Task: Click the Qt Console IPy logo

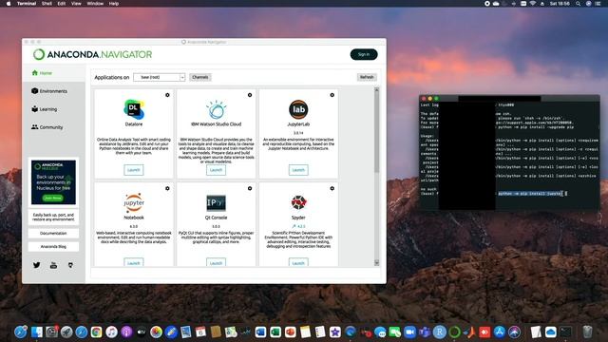Action: pos(216,202)
